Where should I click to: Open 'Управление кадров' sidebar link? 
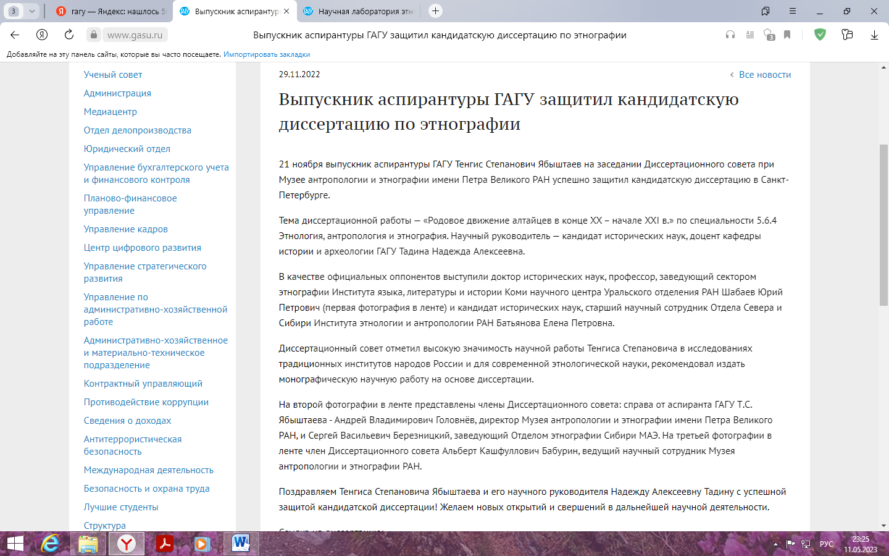tap(126, 229)
